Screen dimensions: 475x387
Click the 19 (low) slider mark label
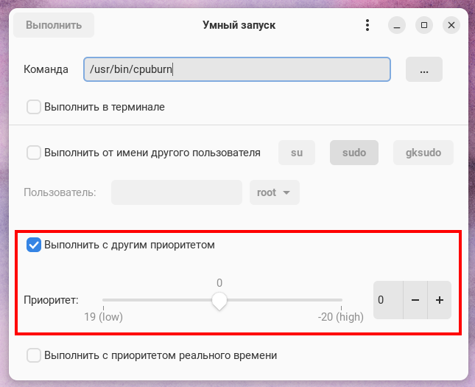103,317
